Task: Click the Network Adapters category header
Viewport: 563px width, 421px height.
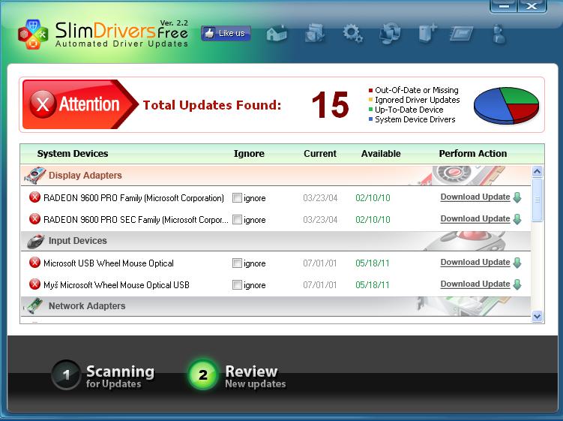Action: tap(275, 306)
